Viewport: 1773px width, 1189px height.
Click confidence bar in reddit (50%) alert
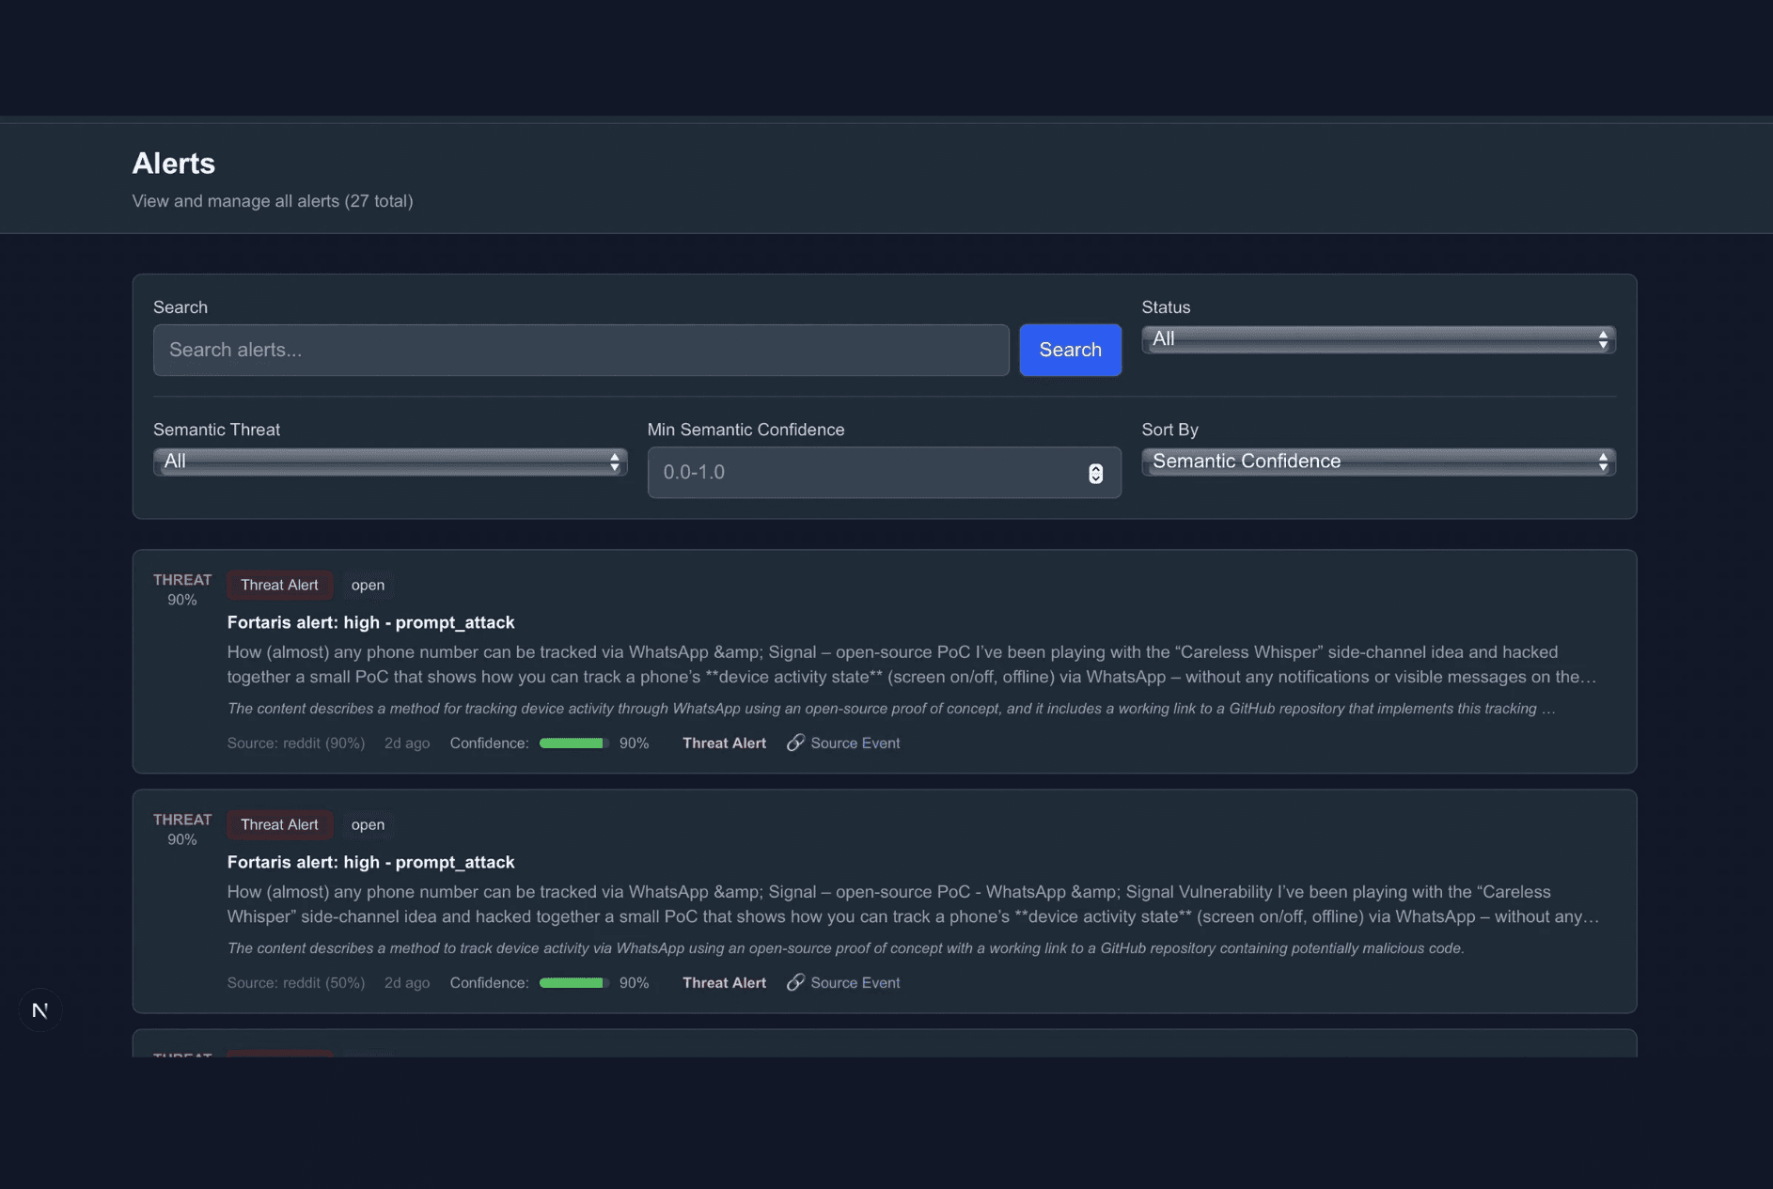(x=573, y=983)
